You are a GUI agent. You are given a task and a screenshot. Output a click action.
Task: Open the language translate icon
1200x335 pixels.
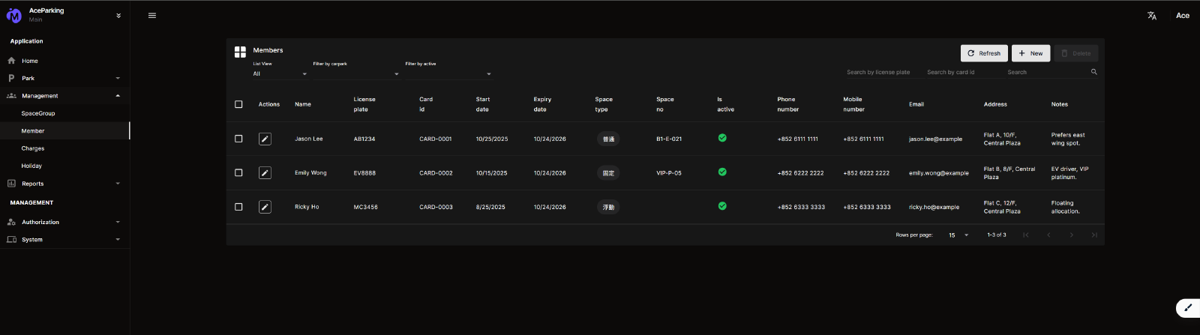(1152, 16)
